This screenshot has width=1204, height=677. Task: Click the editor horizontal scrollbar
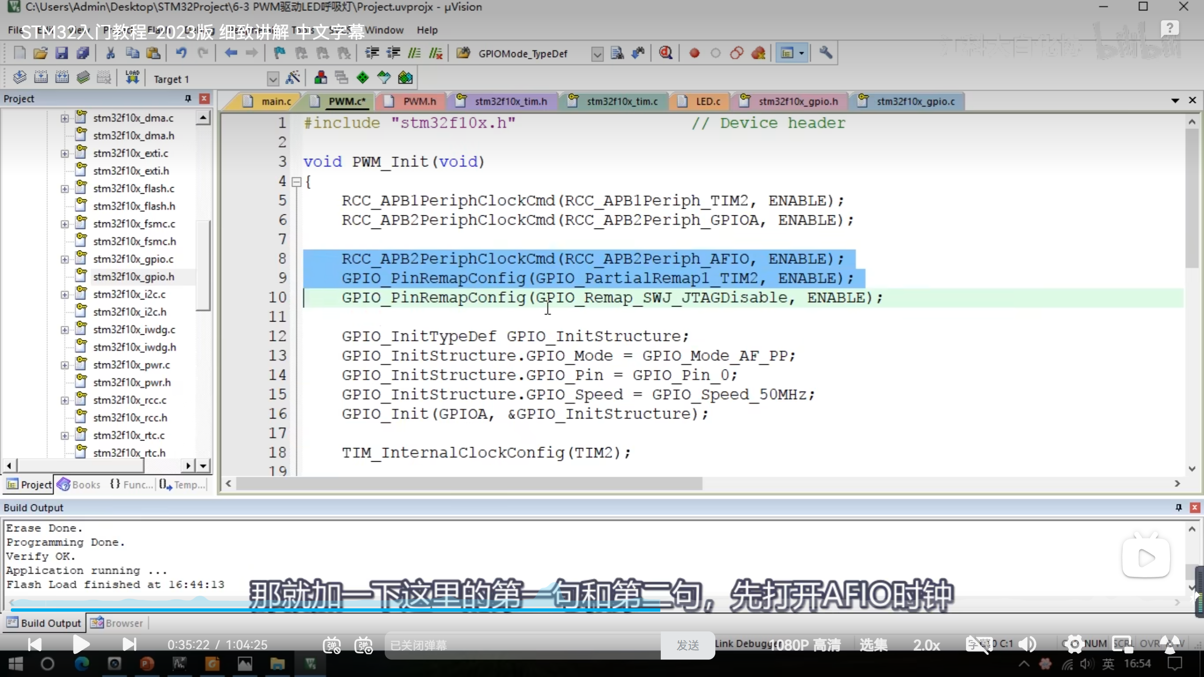tap(468, 483)
